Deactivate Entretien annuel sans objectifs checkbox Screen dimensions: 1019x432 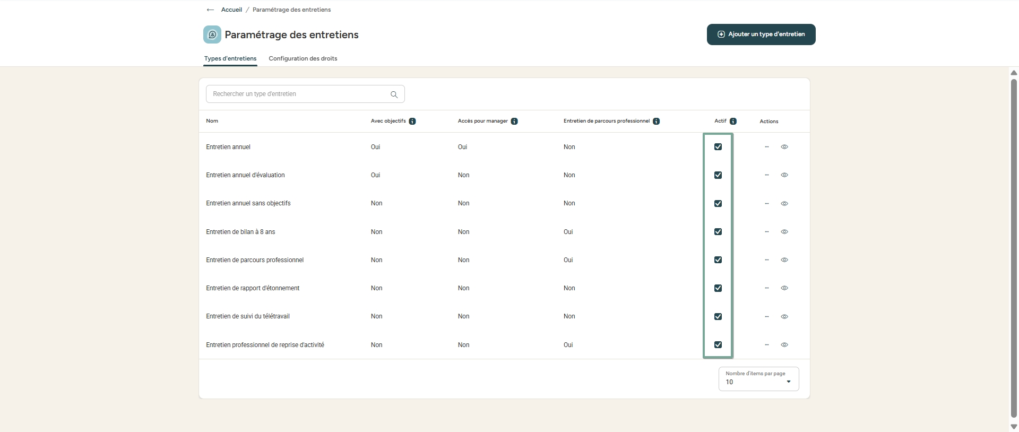pyautogui.click(x=718, y=204)
